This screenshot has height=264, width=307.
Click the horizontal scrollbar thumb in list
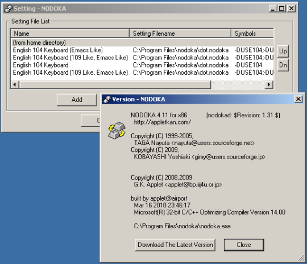pyautogui.click(x=115, y=84)
